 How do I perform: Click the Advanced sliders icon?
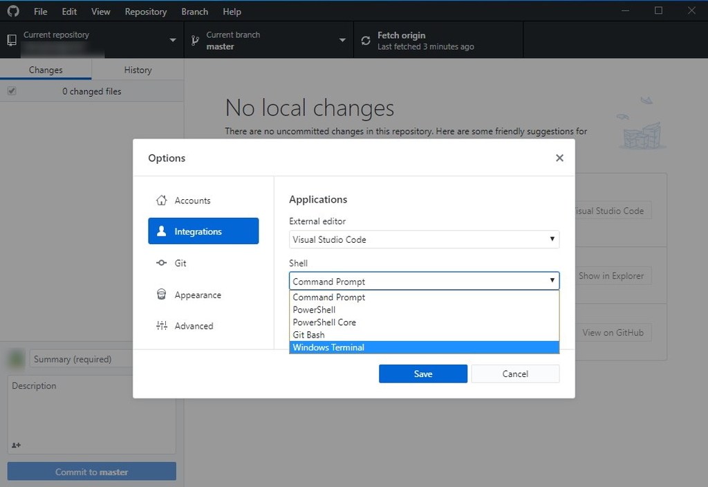point(160,325)
